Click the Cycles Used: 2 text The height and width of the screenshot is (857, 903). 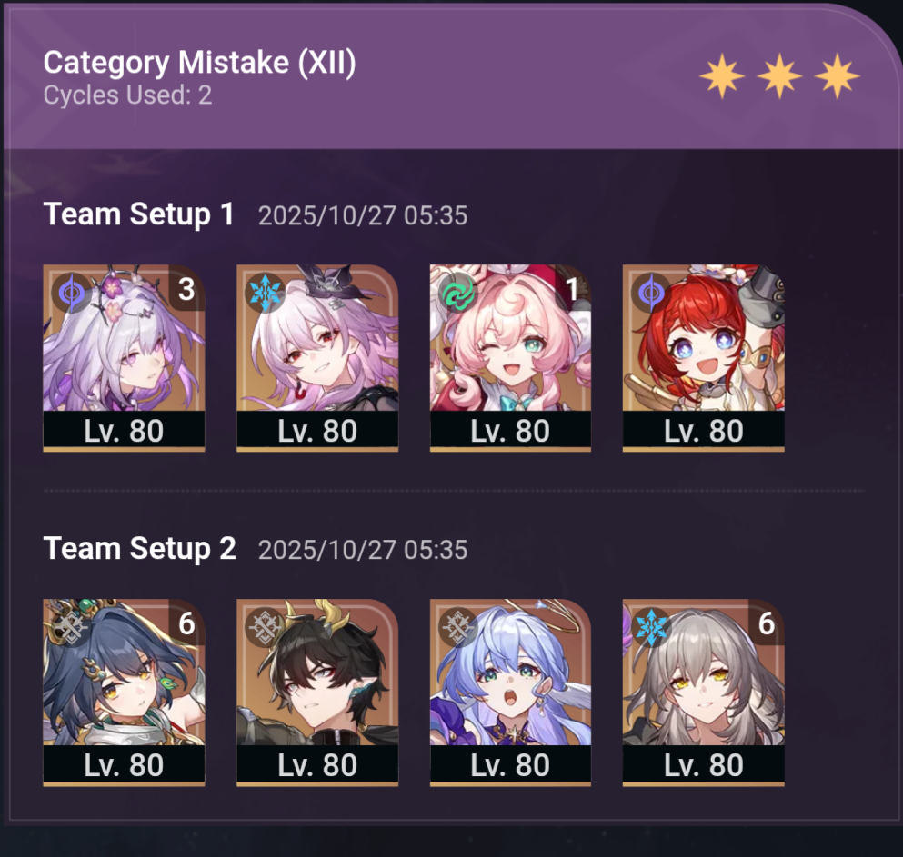point(128,95)
